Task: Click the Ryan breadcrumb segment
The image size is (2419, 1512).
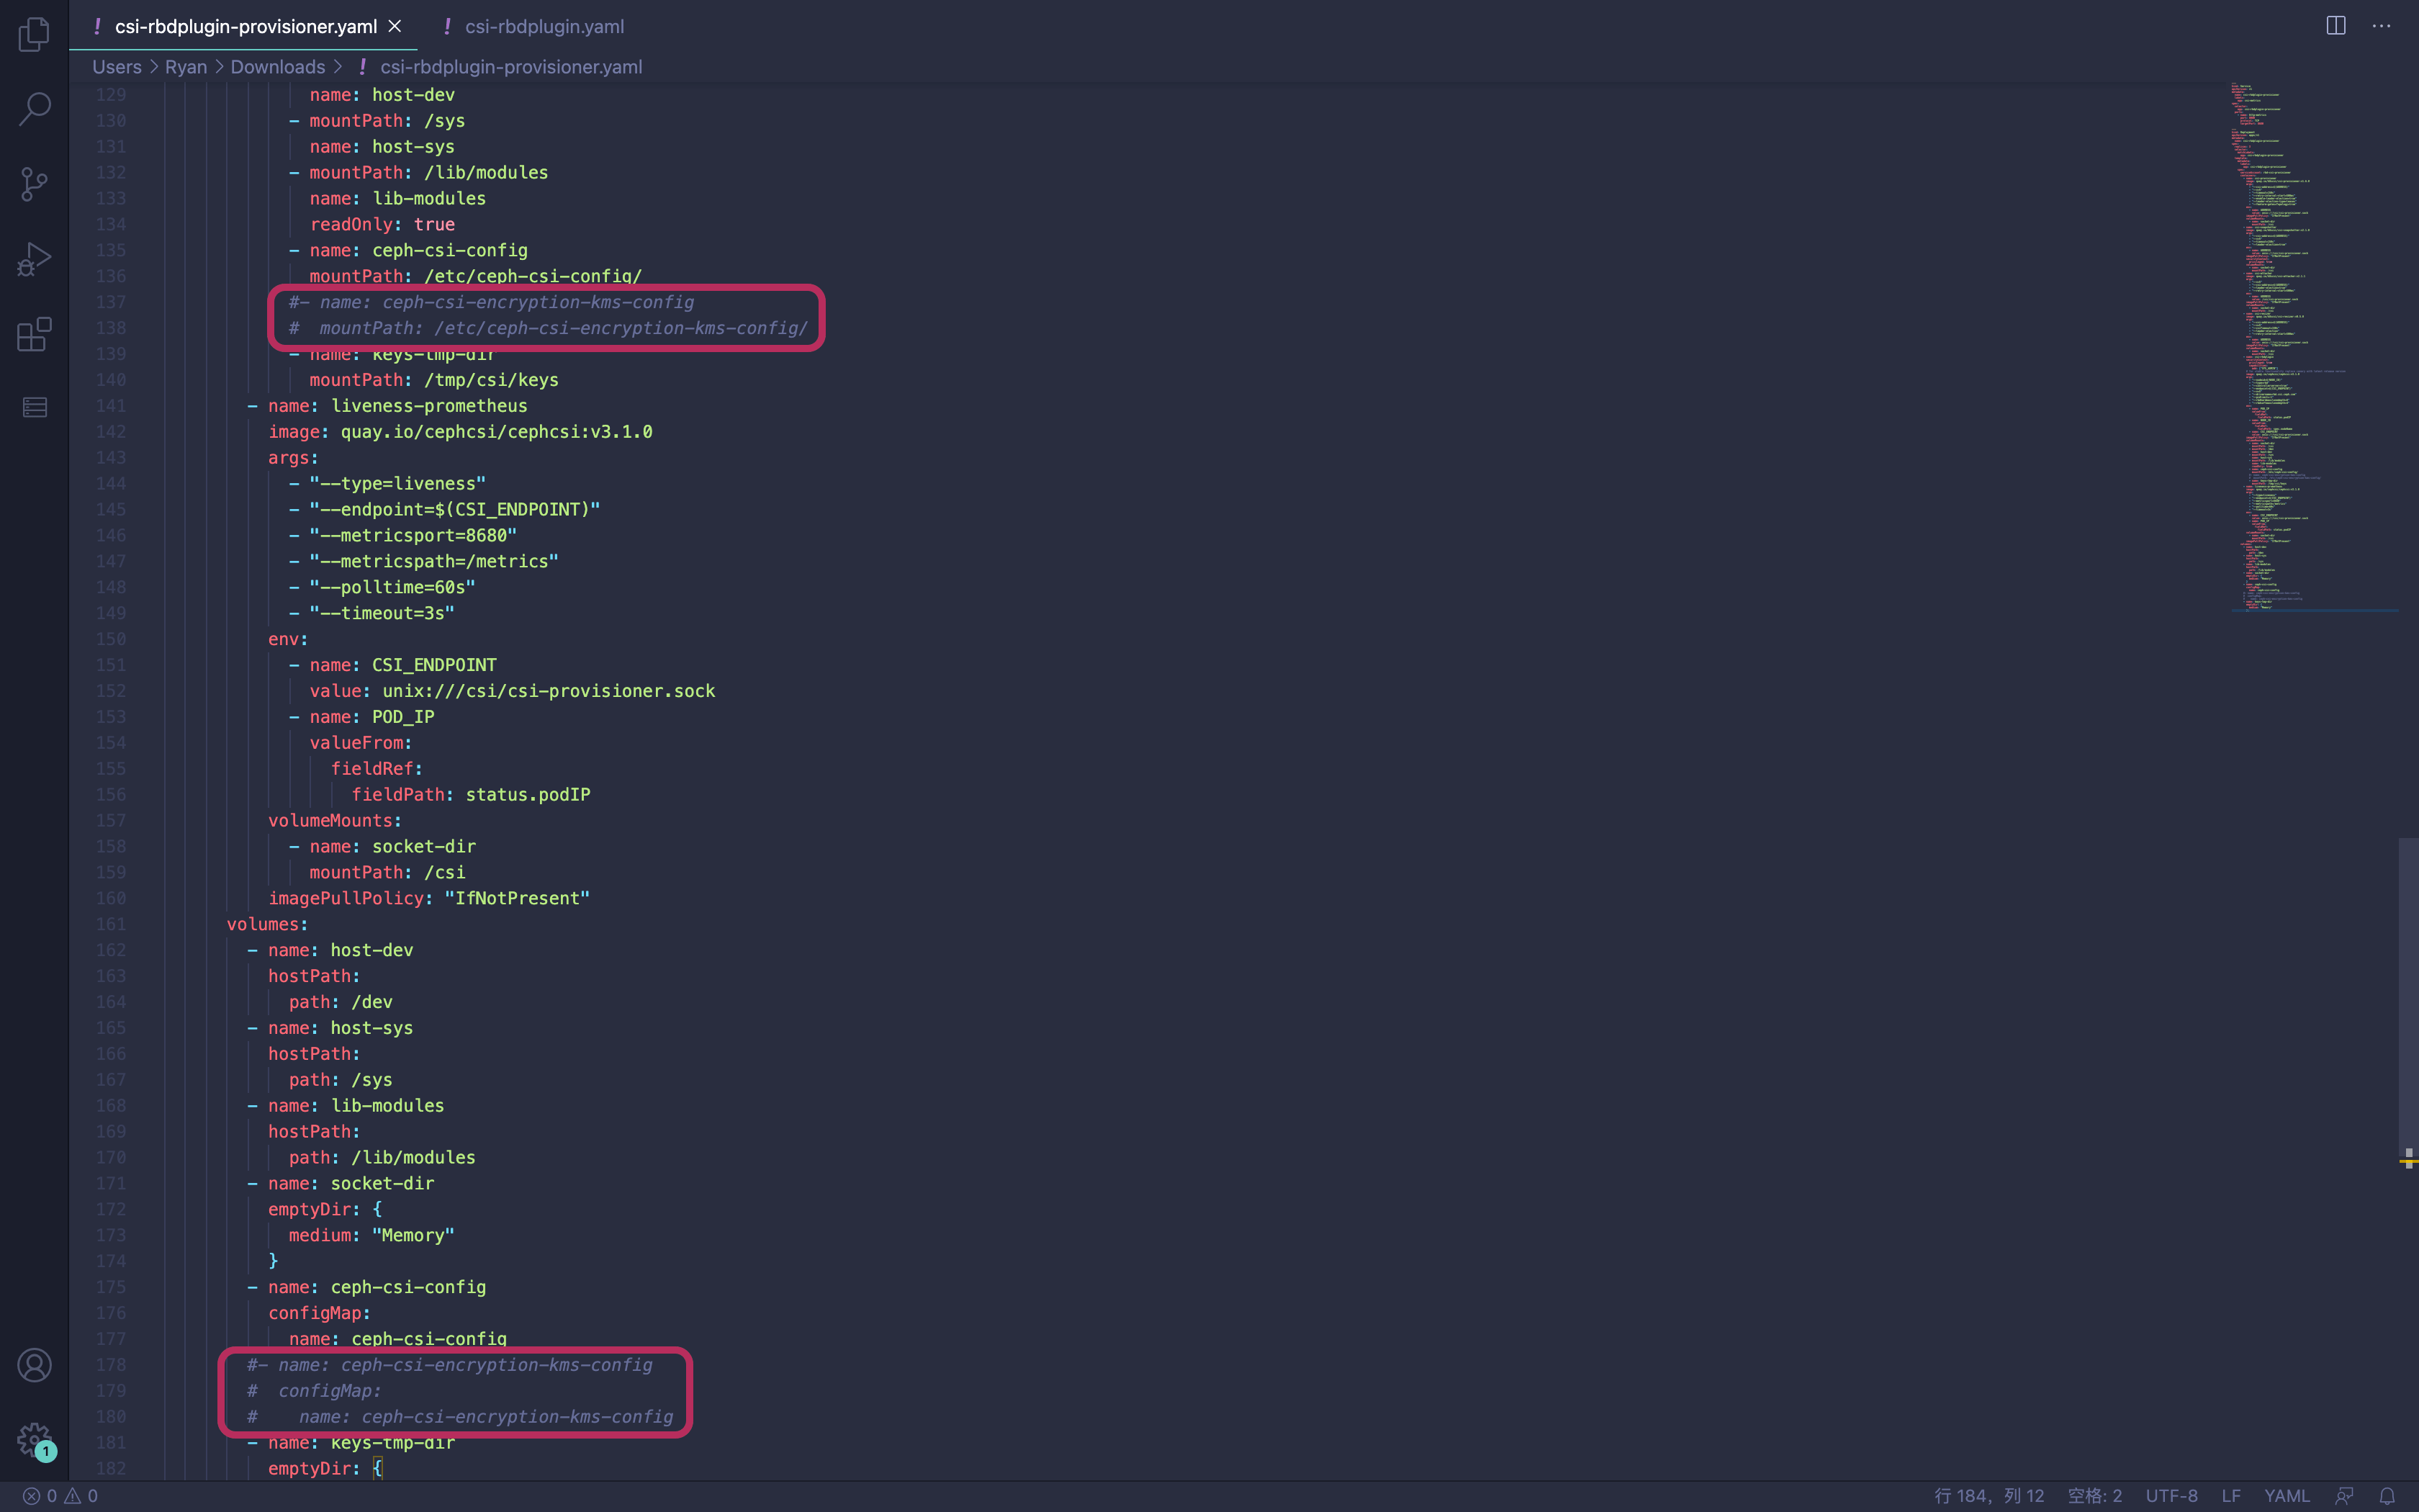Action: point(186,67)
